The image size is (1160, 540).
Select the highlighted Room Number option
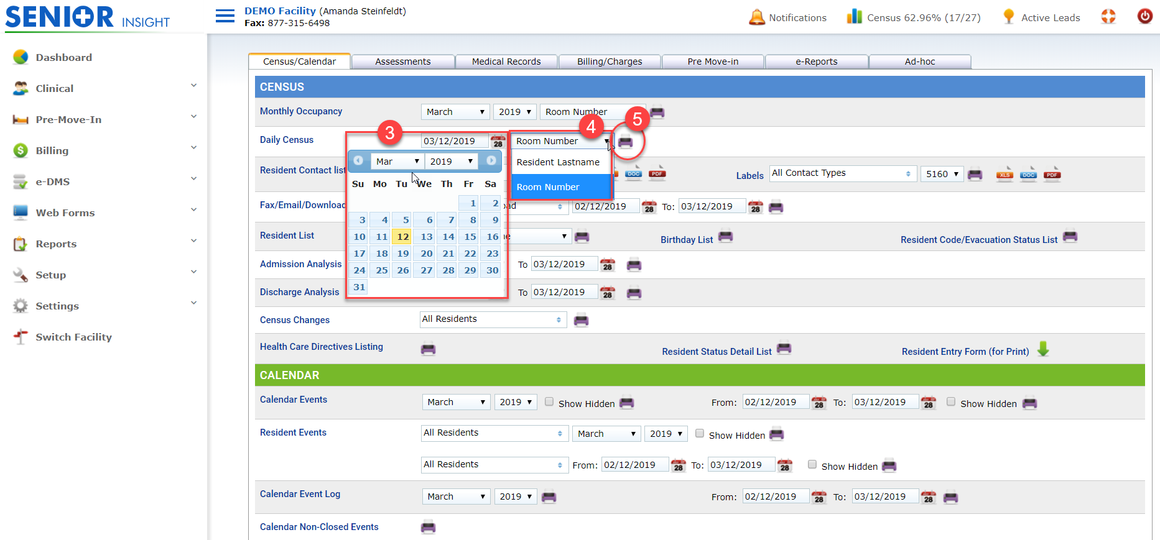pyautogui.click(x=561, y=187)
